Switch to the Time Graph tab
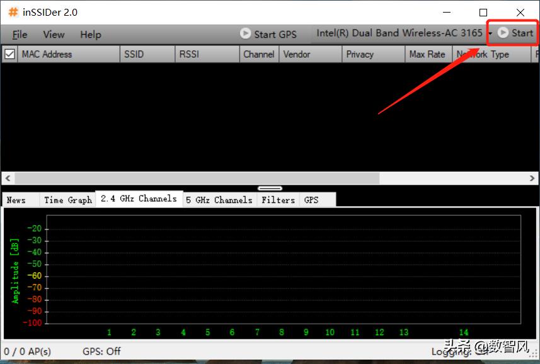The image size is (540, 364). click(x=67, y=200)
